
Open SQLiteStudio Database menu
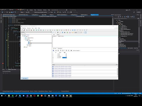click(24, 28)
